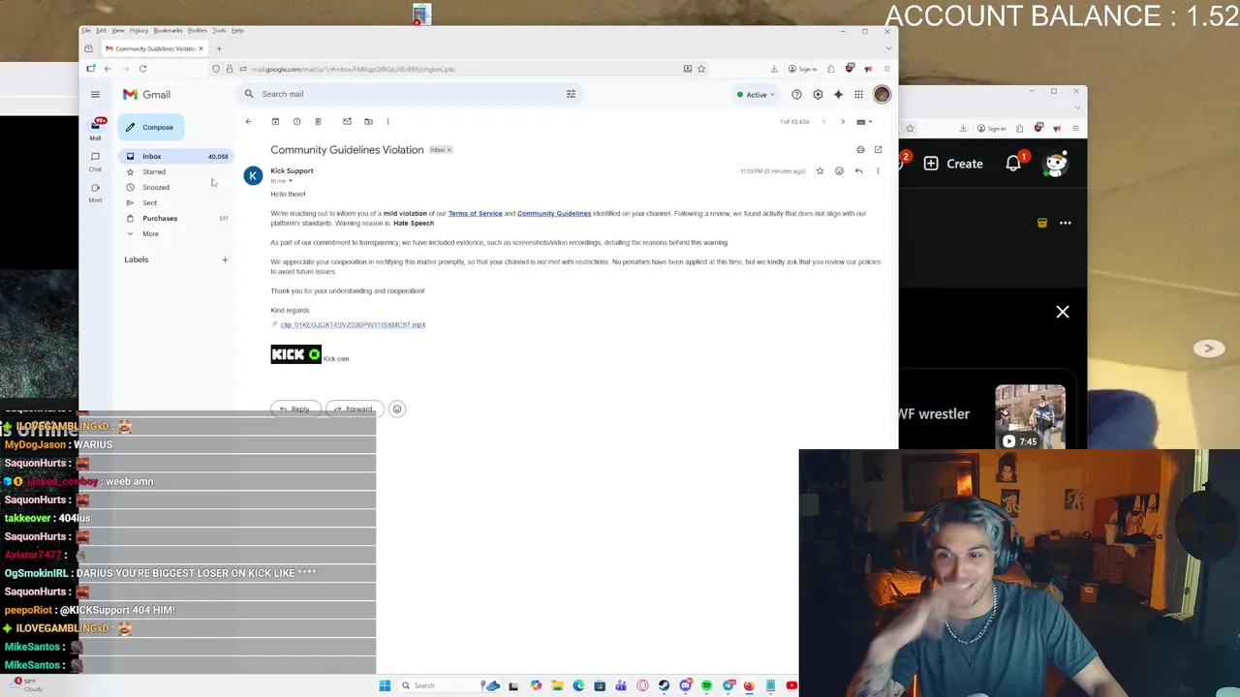This screenshot has width=1240, height=697.
Task: Click the Move to folder icon
Action: [368, 121]
